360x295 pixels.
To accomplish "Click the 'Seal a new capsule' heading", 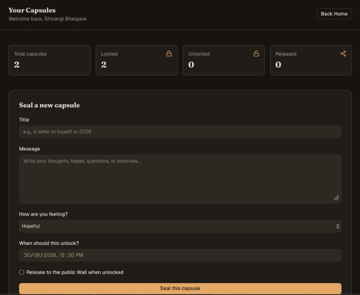I will tap(49, 105).
